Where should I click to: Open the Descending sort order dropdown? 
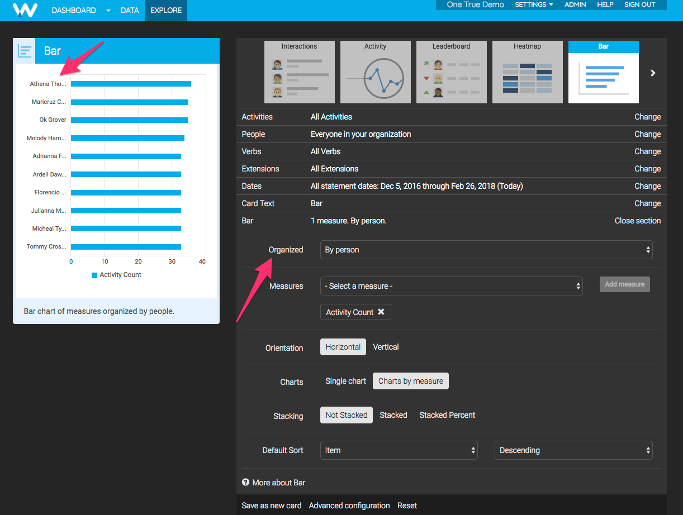(x=573, y=450)
